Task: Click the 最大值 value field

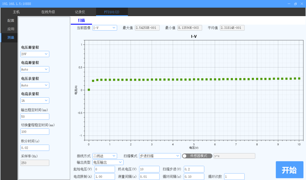Action: point(147,28)
